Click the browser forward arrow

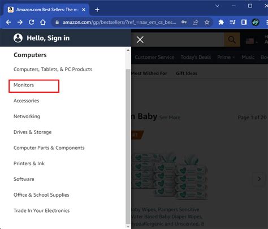tap(20, 22)
